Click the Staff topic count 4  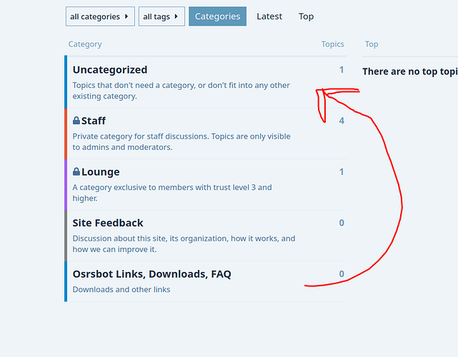tap(342, 121)
